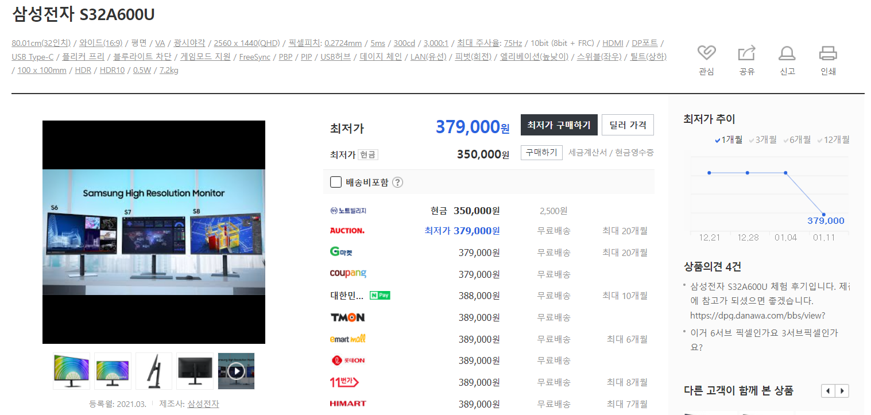Click the 세금계산서 / 현금영수증 text
This screenshot has height=415, width=871.
611,153
